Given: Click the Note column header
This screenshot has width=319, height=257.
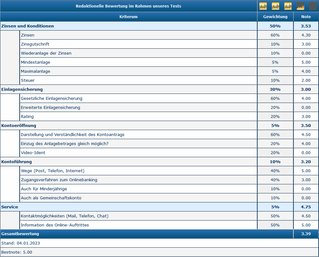Looking at the screenshot, I should tap(306, 17).
